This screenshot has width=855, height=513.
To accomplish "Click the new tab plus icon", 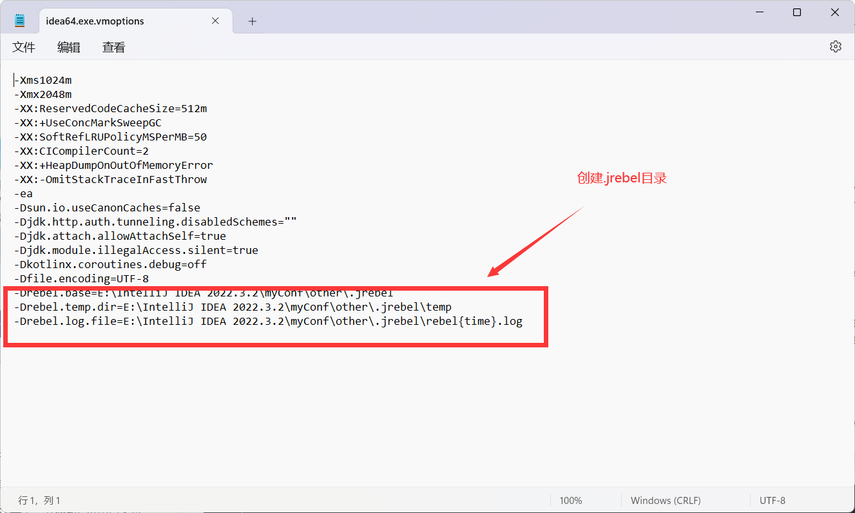I will click(x=252, y=21).
